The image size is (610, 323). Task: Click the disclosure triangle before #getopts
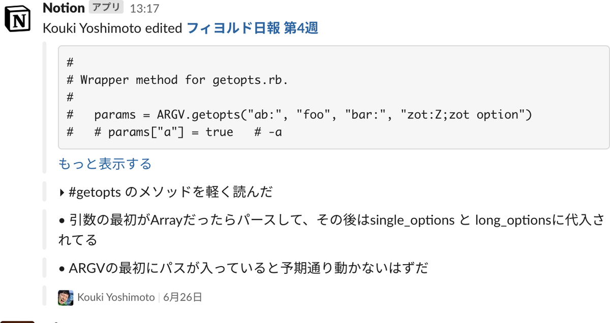(x=62, y=192)
